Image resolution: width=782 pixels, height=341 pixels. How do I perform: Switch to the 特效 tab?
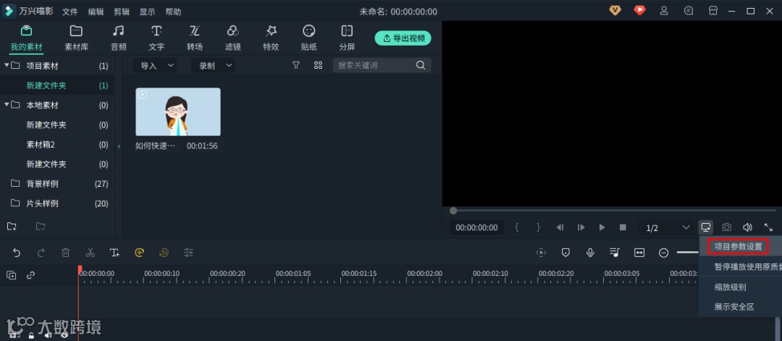pyautogui.click(x=271, y=38)
